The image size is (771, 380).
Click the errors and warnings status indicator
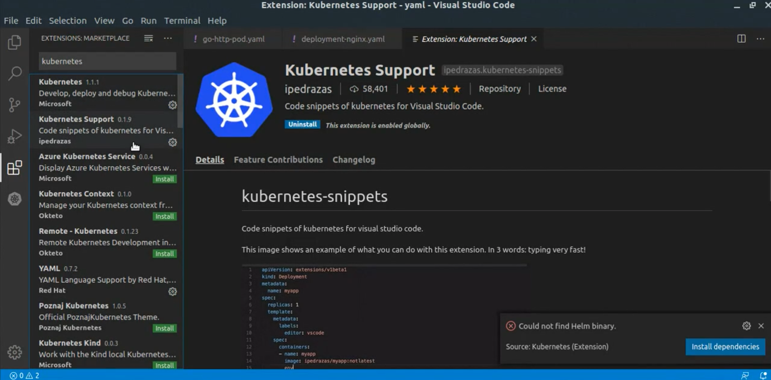coord(25,375)
